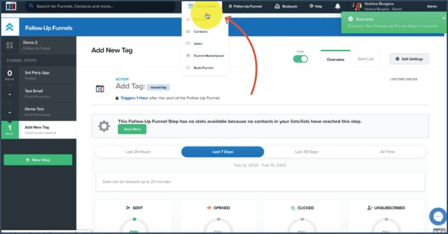Click the LIFETIME GROSS label
Image resolution: width=448 pixels, height=234 pixels.
[403, 79]
